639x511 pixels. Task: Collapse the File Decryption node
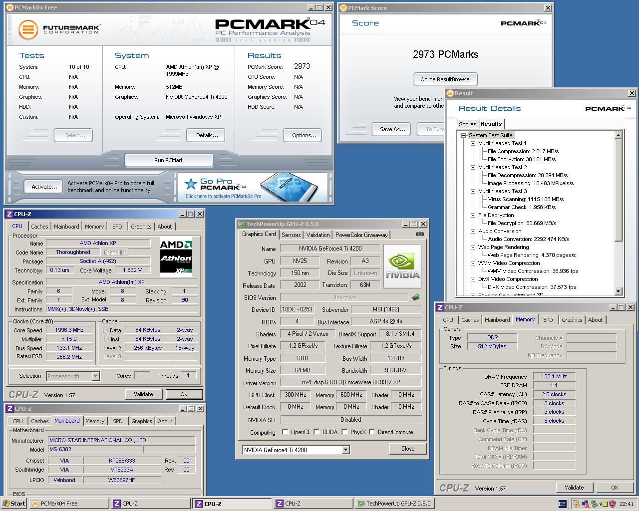point(473,215)
